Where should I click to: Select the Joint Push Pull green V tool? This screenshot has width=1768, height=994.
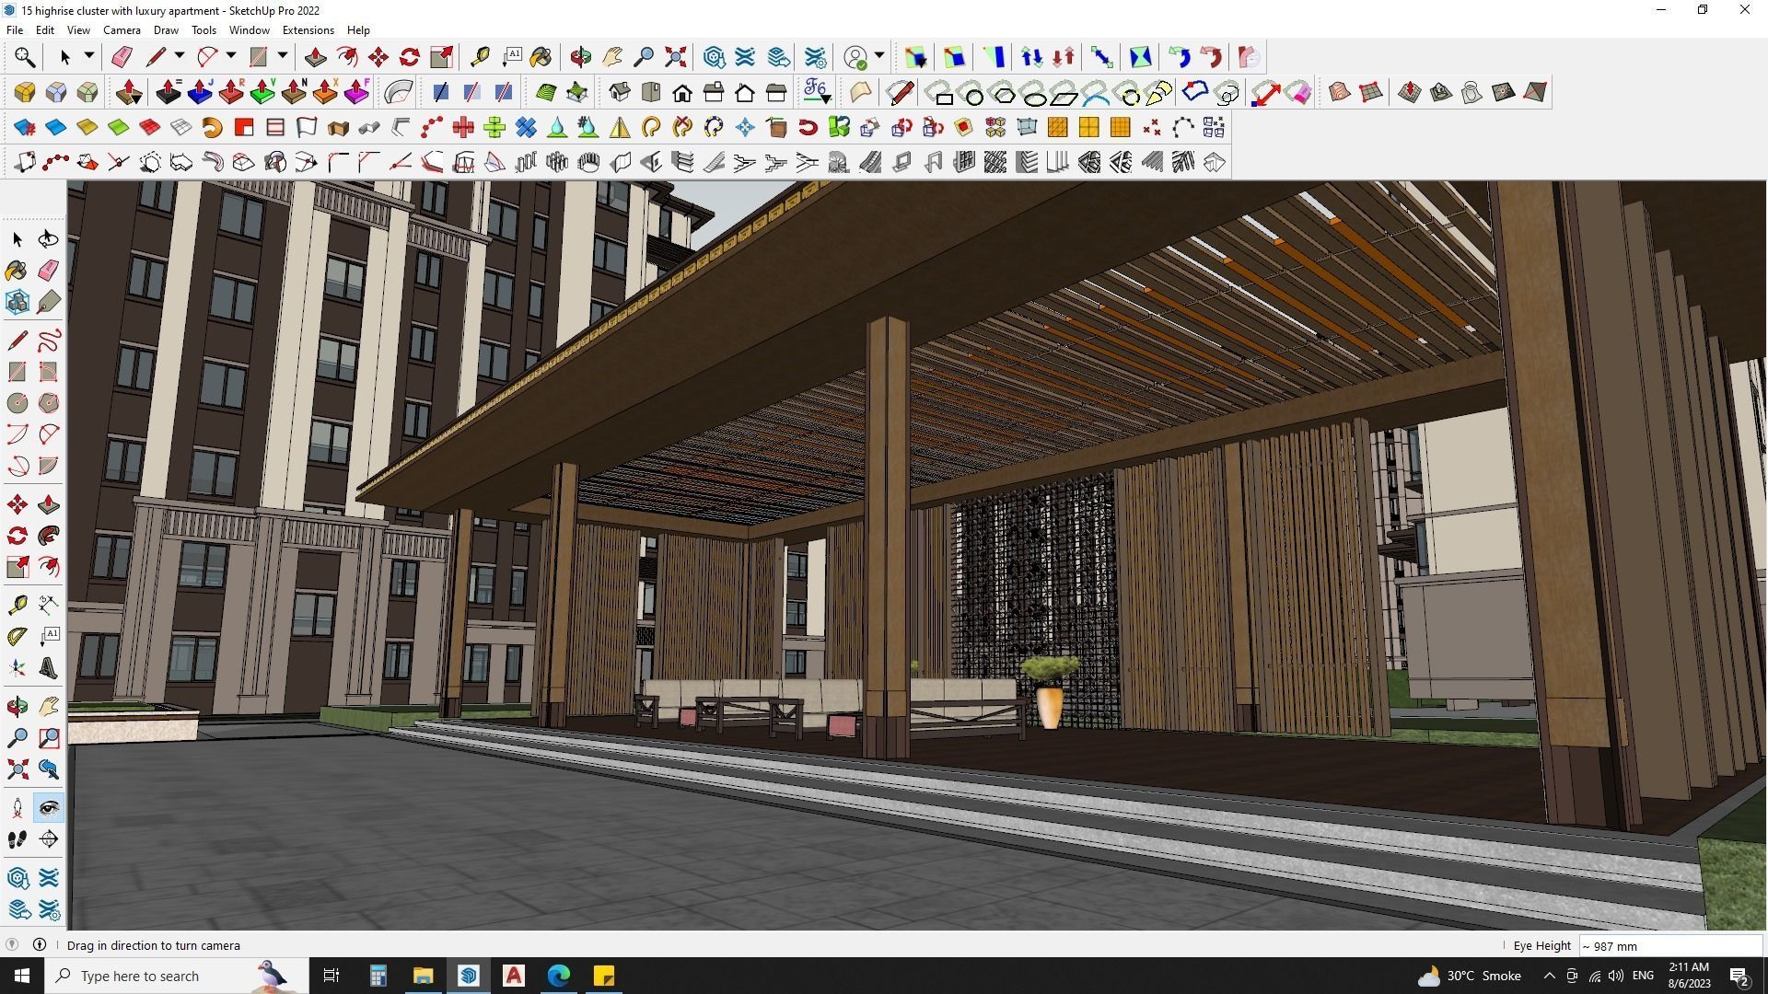(262, 92)
